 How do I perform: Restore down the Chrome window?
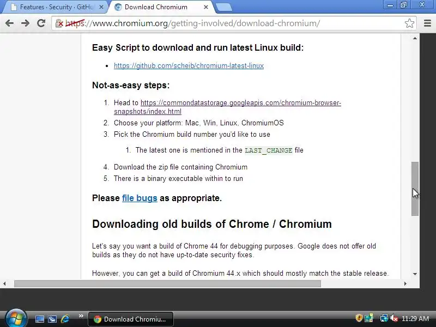pos(403,5)
